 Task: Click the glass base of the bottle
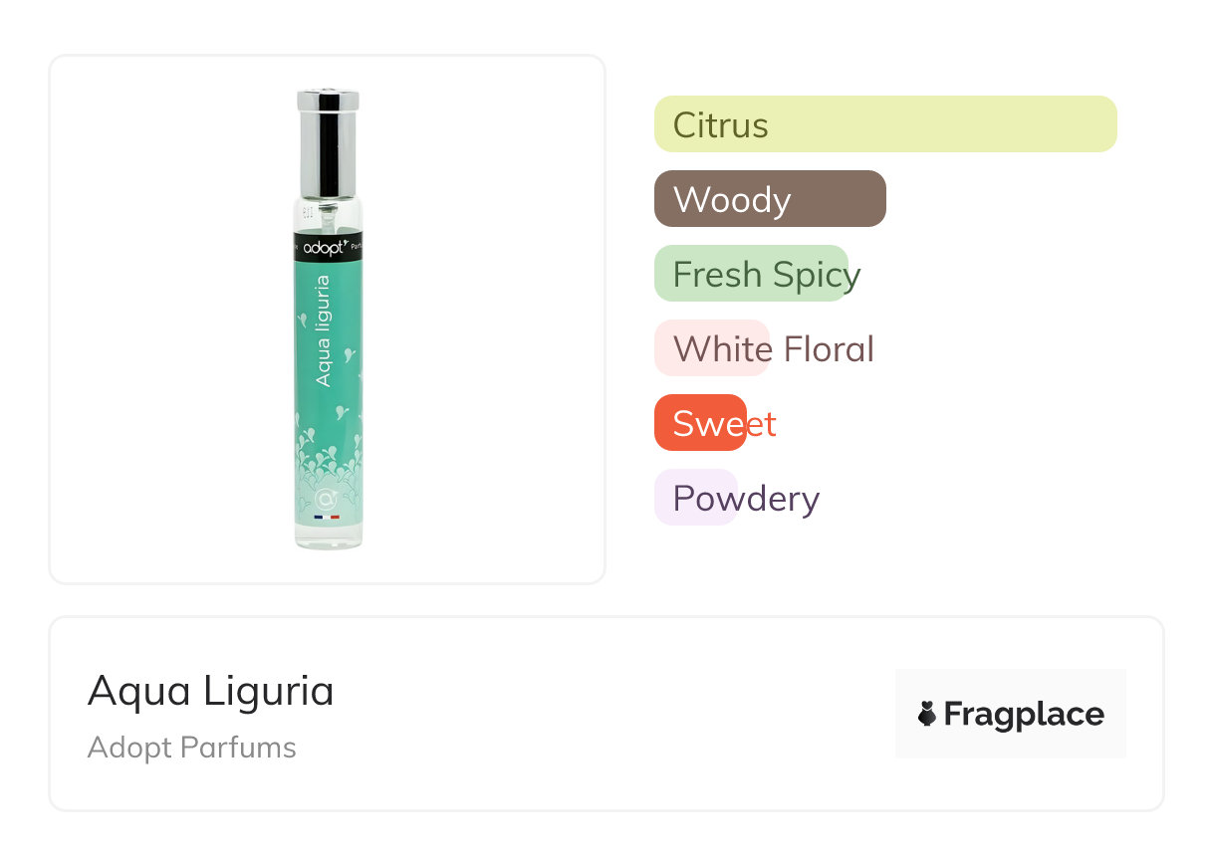click(x=328, y=537)
